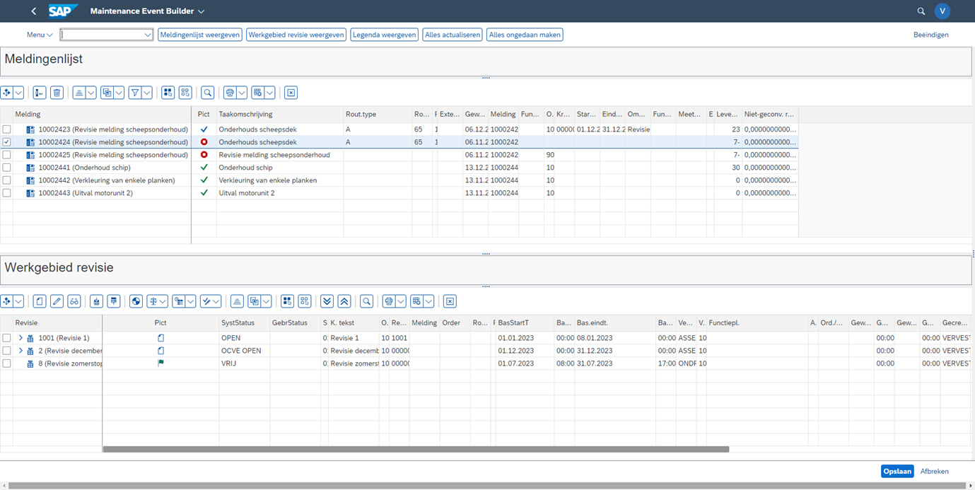Select the Find icon in Werkgebied revisie toolbar
This screenshot has height=490, width=975.
pyautogui.click(x=366, y=301)
